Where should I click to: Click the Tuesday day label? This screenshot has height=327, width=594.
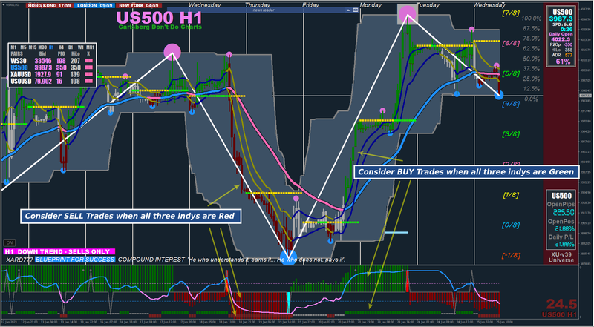pyautogui.click(x=428, y=5)
